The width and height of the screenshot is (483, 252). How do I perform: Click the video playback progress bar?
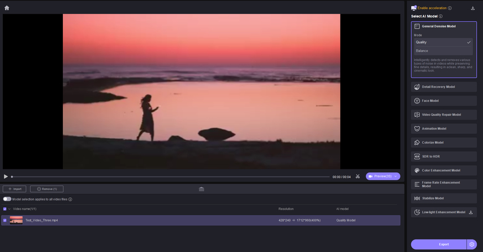coord(171,177)
